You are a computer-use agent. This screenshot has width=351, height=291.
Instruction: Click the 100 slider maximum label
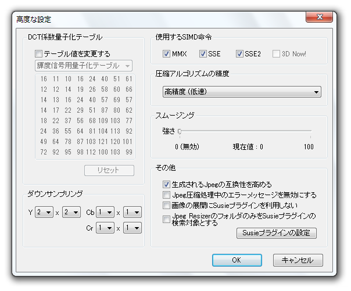pos(309,147)
